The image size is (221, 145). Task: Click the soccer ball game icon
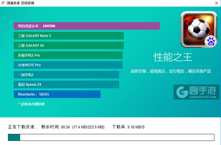pos(199,30)
